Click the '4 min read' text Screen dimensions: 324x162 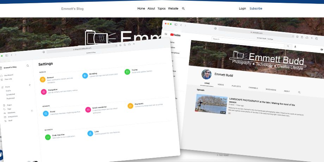click(223, 155)
